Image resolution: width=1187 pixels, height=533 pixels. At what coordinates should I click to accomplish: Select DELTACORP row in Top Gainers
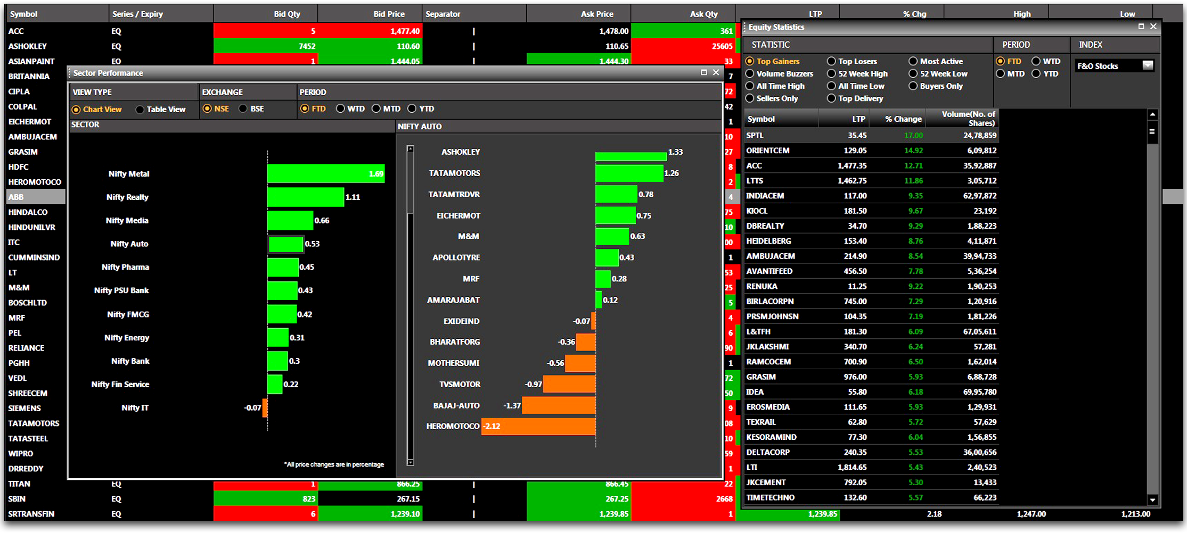[x=871, y=452]
